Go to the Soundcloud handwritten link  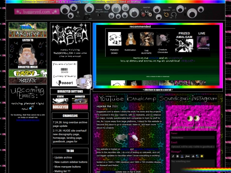click(174, 98)
